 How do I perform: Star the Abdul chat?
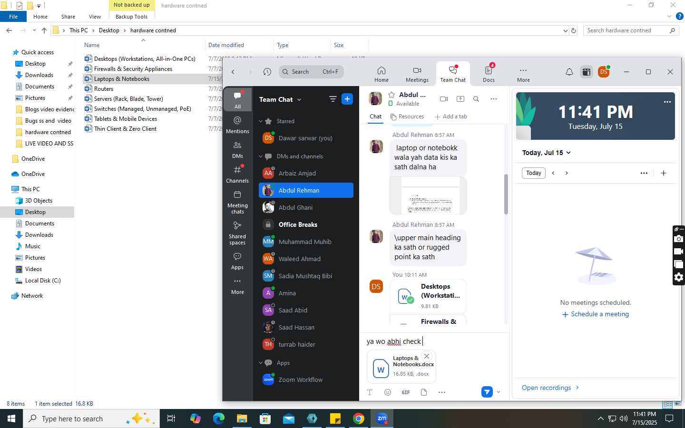click(391, 95)
